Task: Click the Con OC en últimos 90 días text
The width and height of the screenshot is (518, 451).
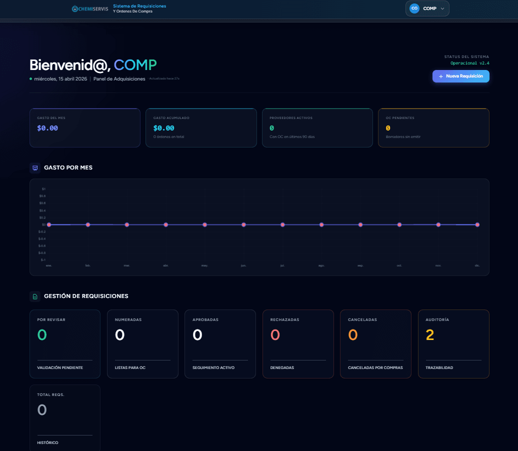Action: [292, 137]
